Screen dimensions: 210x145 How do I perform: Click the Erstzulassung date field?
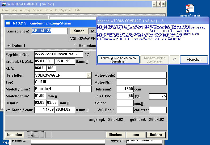coord(44,61)
